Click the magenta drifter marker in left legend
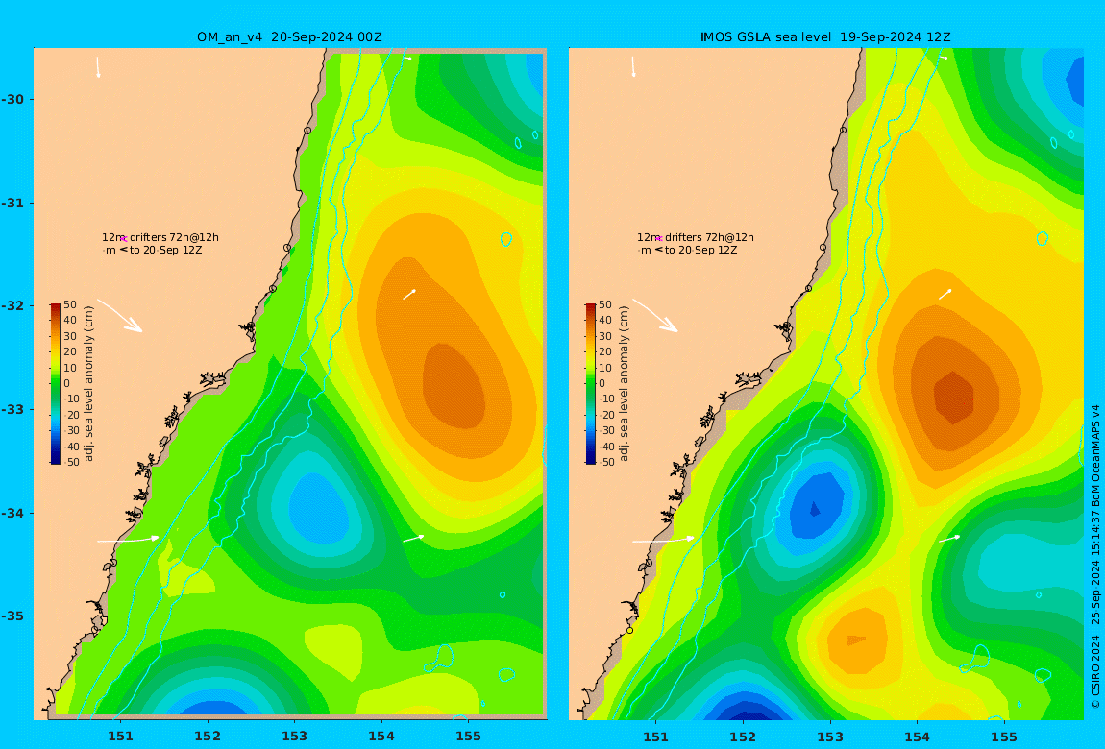The width and height of the screenshot is (1105, 749). pos(123,239)
